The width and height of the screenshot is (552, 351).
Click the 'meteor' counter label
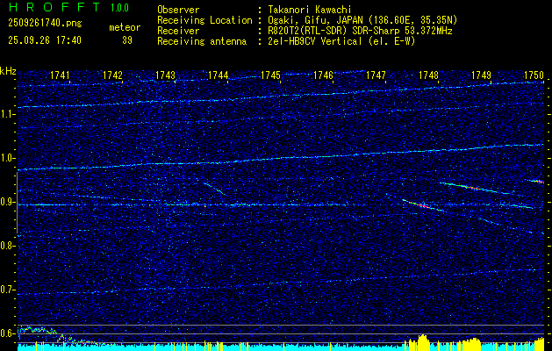125,27
